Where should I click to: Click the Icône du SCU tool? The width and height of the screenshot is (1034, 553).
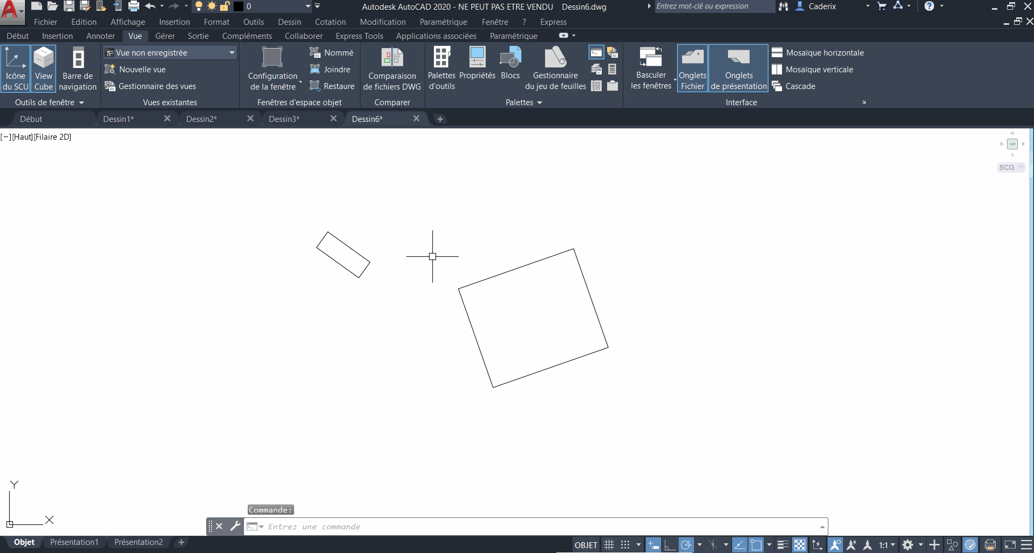tap(15, 67)
